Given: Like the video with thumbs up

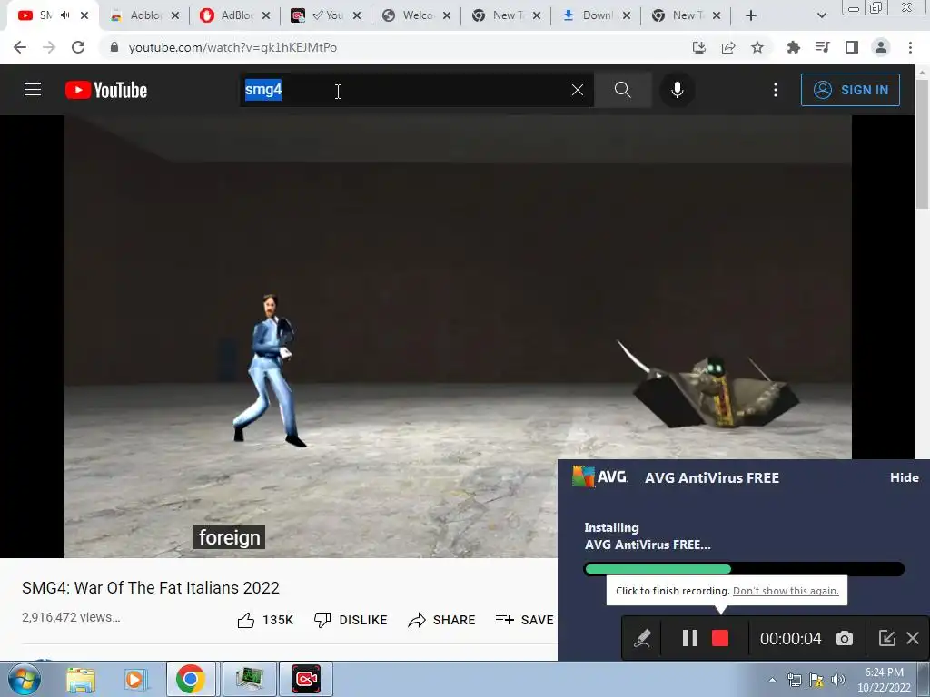Looking at the screenshot, I should (265, 620).
